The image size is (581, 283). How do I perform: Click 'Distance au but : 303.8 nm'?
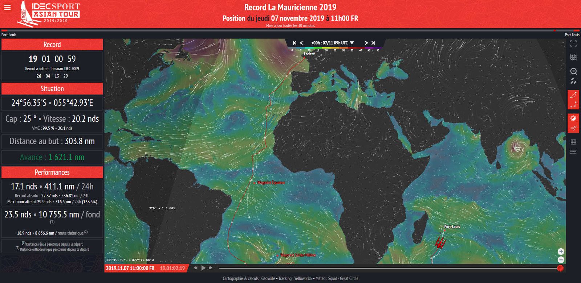pyautogui.click(x=52, y=141)
